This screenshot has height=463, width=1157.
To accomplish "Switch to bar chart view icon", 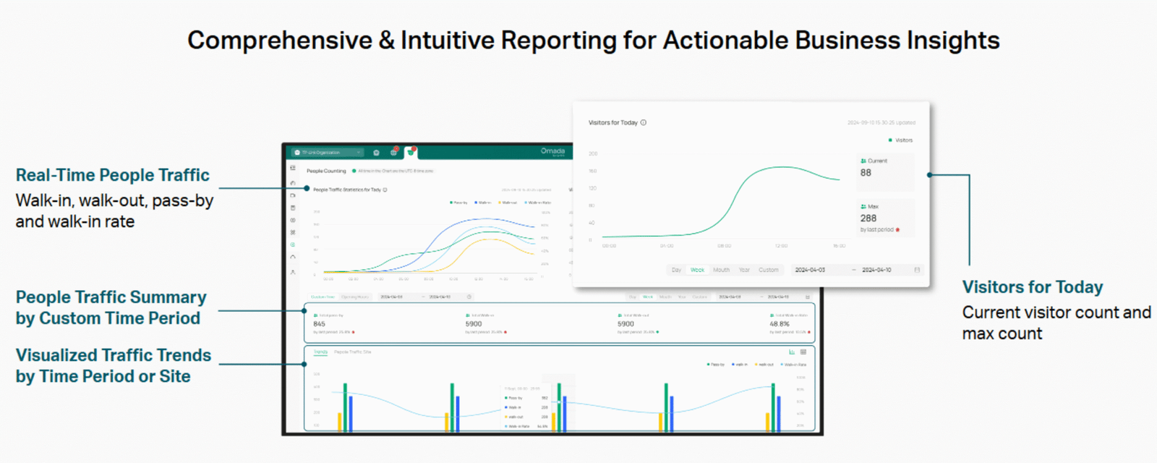I will coord(792,352).
